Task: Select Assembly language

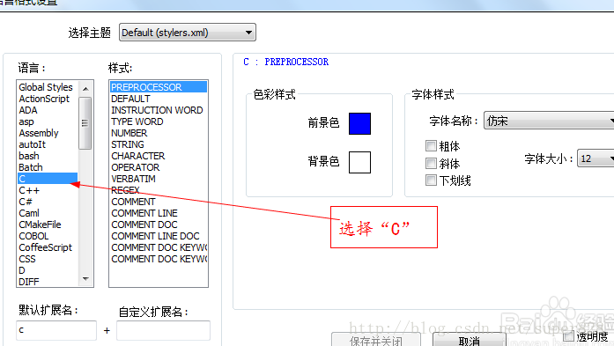Action: [x=39, y=133]
